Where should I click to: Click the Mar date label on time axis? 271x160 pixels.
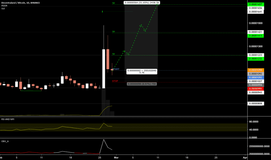click(x=116, y=158)
